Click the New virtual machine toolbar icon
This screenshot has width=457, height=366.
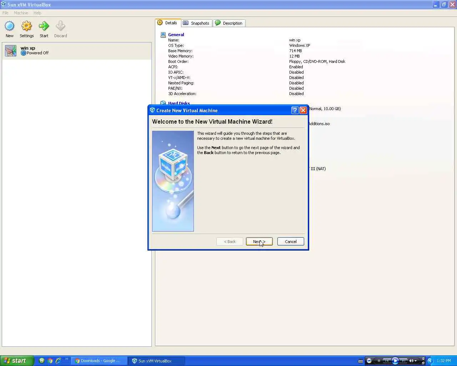(10, 26)
